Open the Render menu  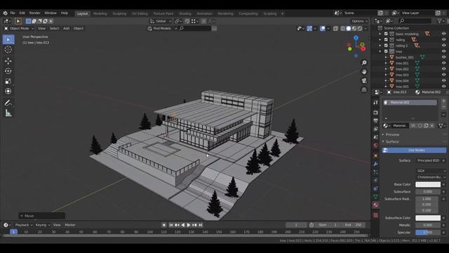coord(34,13)
